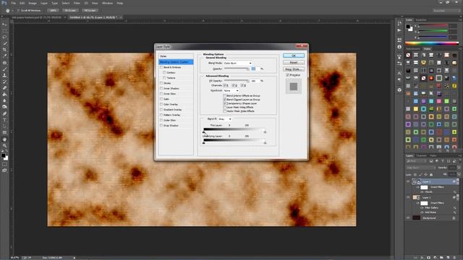Image resolution: width=463 pixels, height=260 pixels.
Task: Click the Layer 1 thumbnail
Action: (x=417, y=197)
